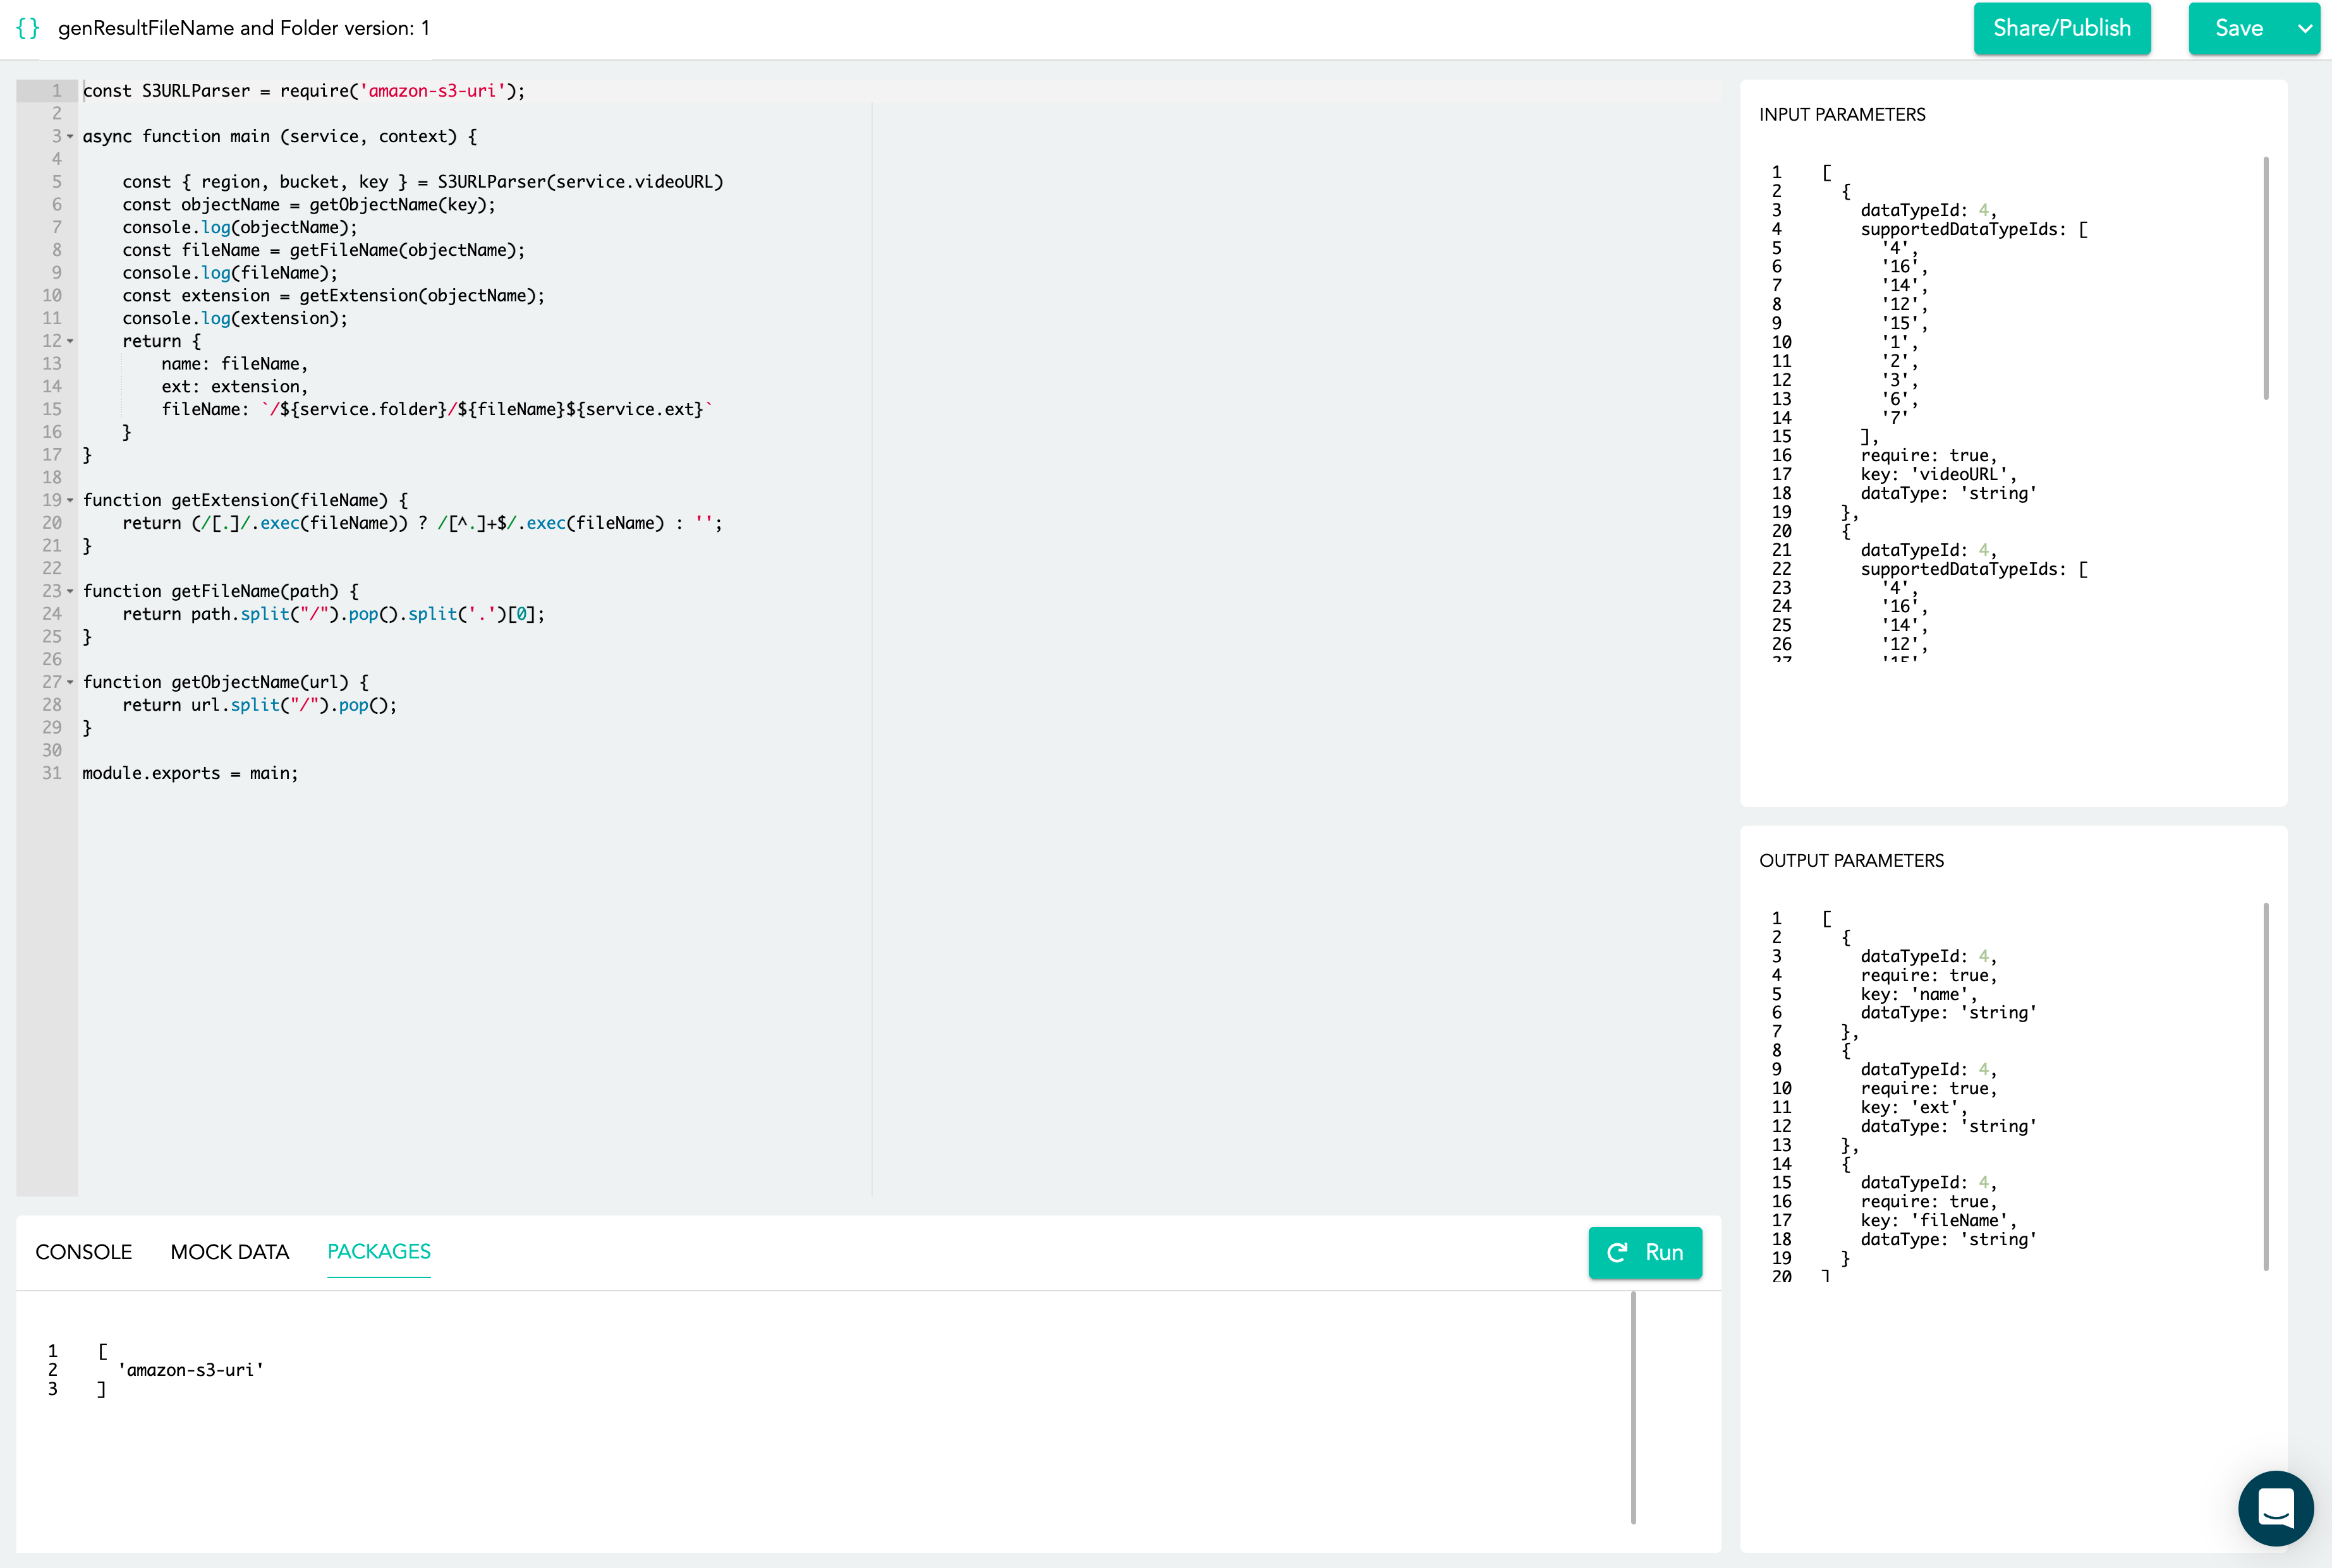The height and width of the screenshot is (1568, 2332).
Task: Open the Save dropdown arrow
Action: tap(2304, 28)
